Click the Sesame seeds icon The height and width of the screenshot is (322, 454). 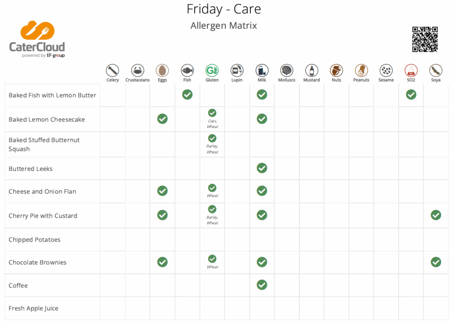click(386, 70)
